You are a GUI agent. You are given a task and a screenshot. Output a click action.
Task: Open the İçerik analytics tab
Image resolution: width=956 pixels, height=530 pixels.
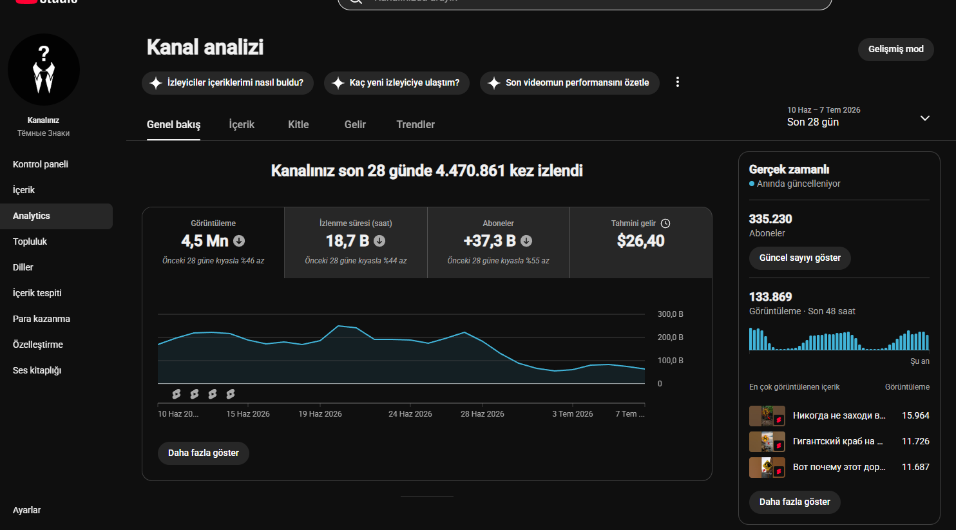[x=242, y=125]
